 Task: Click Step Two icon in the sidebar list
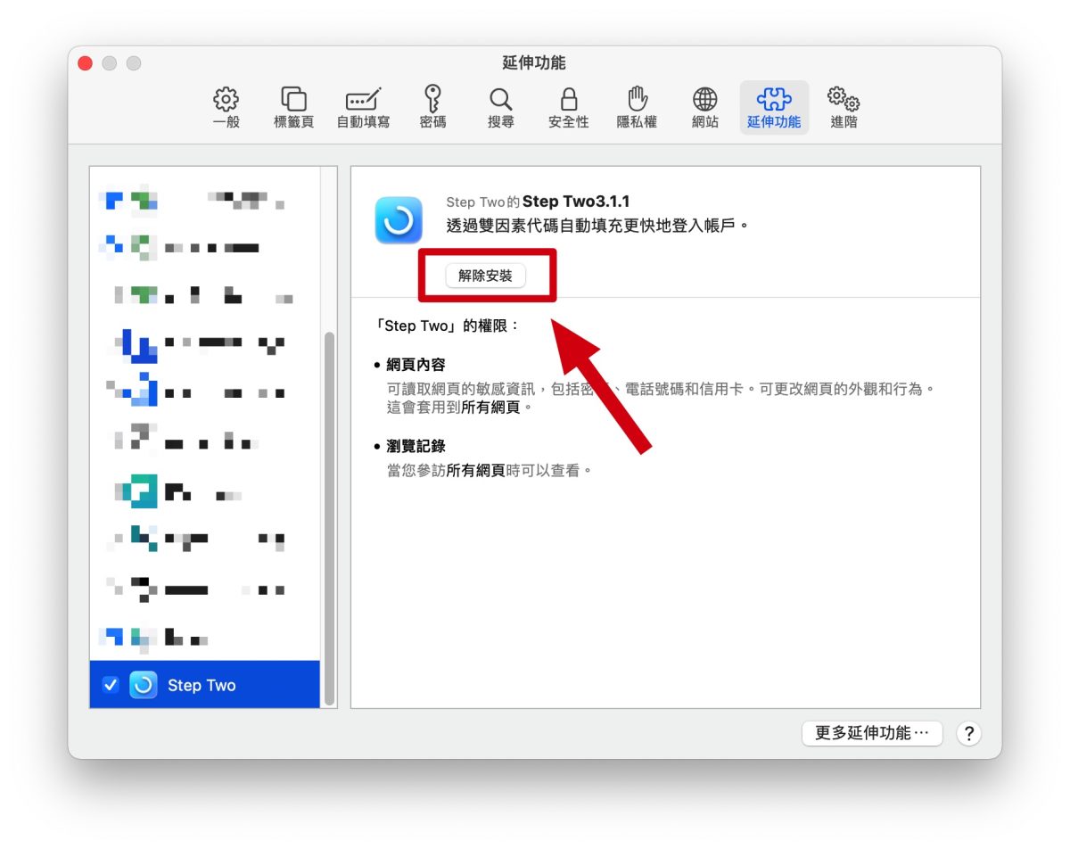click(144, 685)
